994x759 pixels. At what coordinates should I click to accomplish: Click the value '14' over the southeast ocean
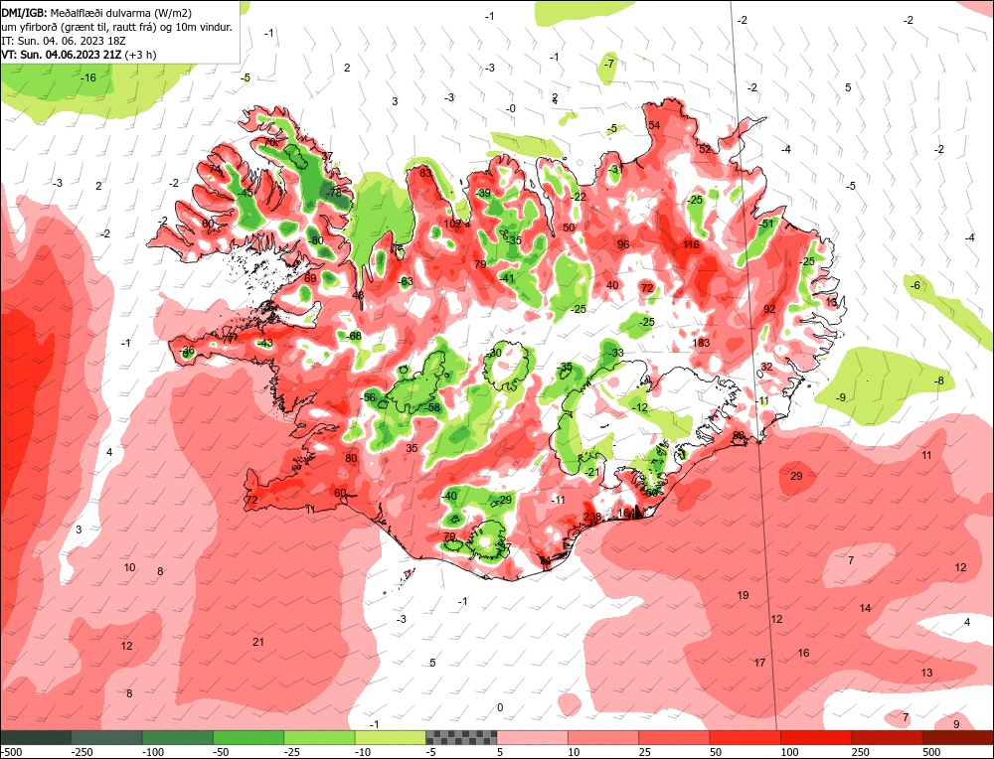[865, 608]
